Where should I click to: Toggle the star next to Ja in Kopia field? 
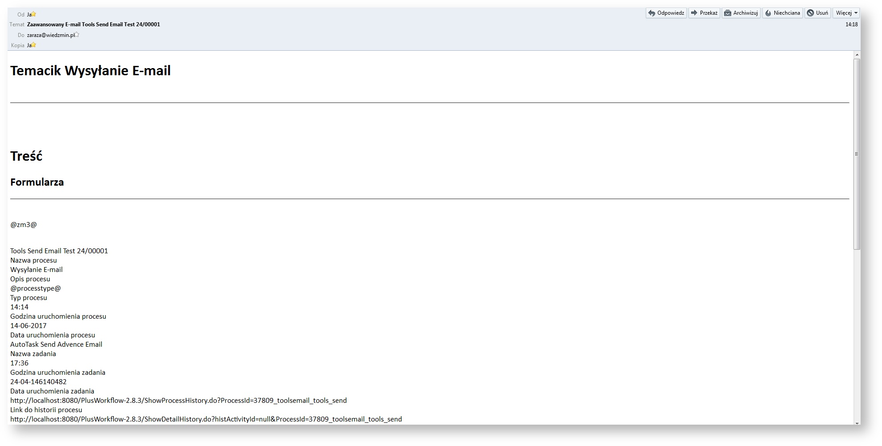34,45
